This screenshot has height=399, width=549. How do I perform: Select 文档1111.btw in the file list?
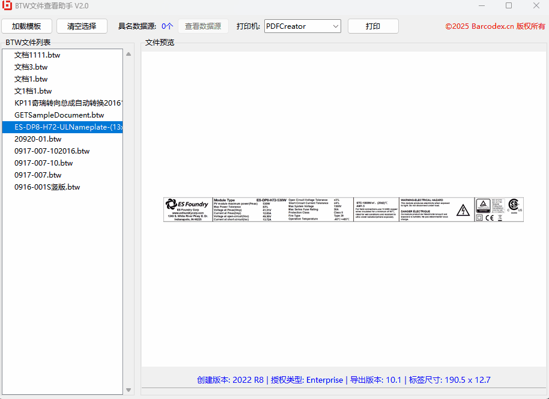tap(62, 55)
